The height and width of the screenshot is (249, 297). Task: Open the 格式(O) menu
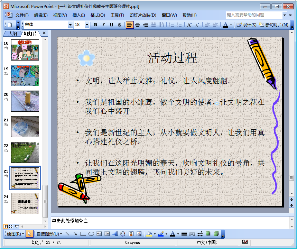tap(98, 15)
